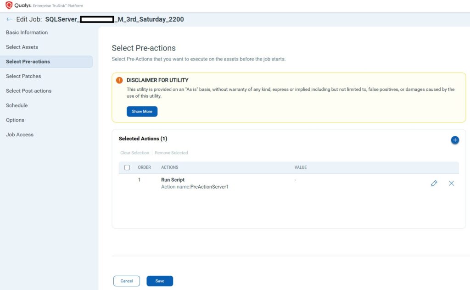
Task: Click the Remove Selected link
Action: pos(171,153)
